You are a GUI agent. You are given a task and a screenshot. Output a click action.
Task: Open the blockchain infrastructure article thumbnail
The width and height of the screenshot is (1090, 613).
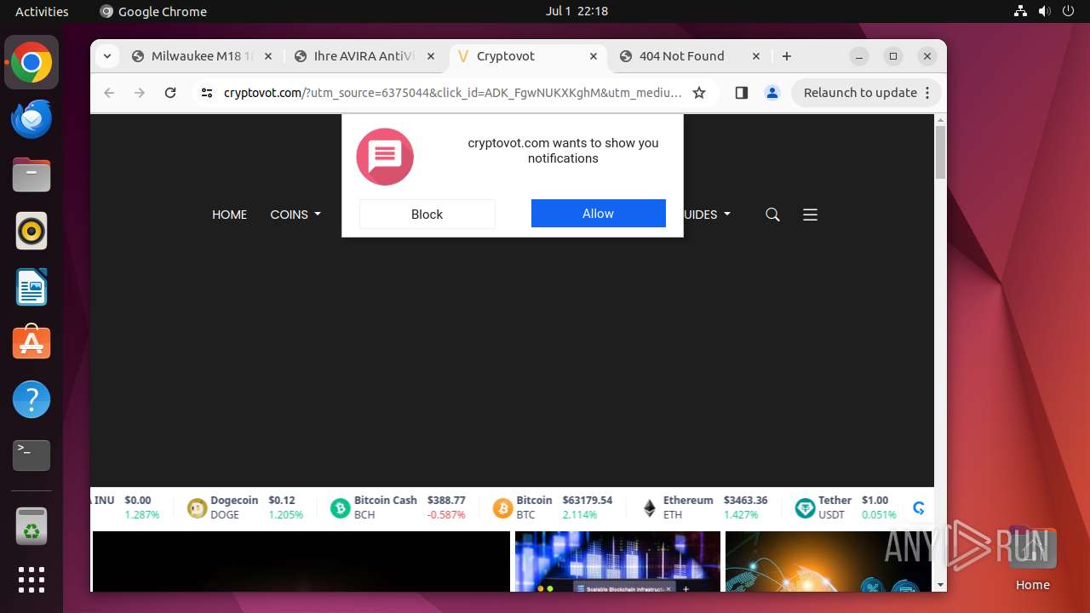(x=617, y=561)
